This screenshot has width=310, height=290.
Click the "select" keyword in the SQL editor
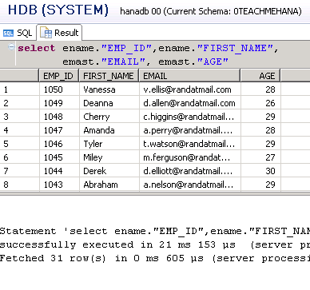pos(37,48)
